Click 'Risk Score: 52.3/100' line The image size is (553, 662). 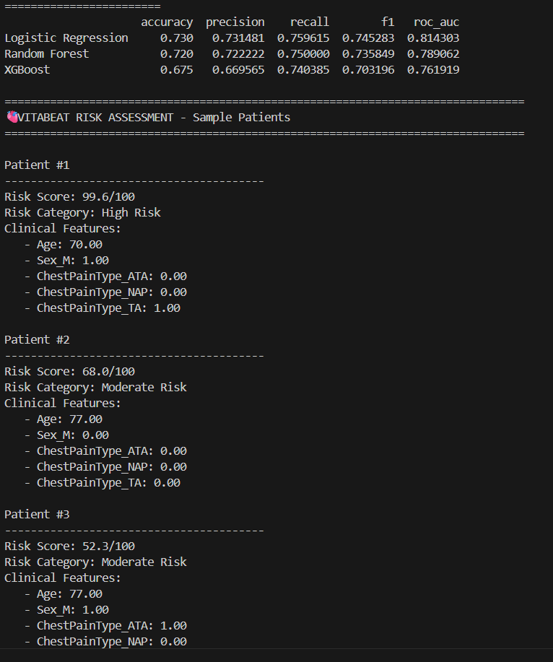pos(69,546)
